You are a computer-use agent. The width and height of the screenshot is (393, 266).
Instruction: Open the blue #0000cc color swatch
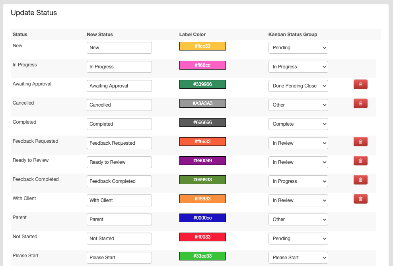tap(202, 218)
